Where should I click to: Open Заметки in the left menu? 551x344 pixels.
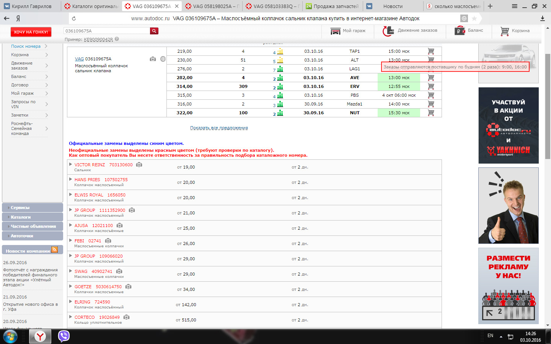(x=20, y=115)
